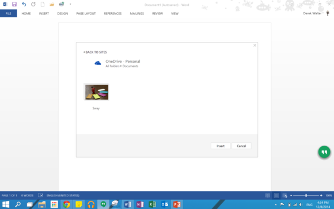Click 'PAGE 1 OF 1' in status bar
The image size is (334, 209).
point(9,195)
